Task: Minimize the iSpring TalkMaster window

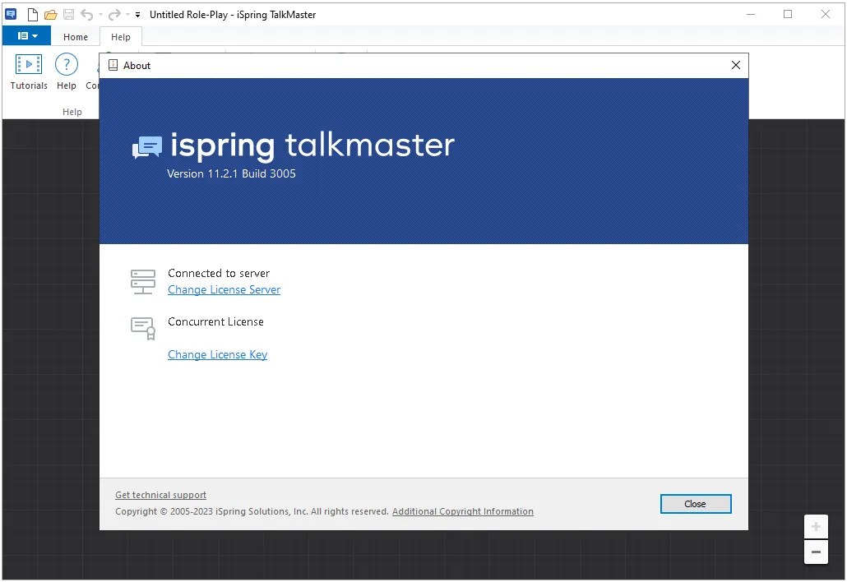Action: (x=750, y=15)
